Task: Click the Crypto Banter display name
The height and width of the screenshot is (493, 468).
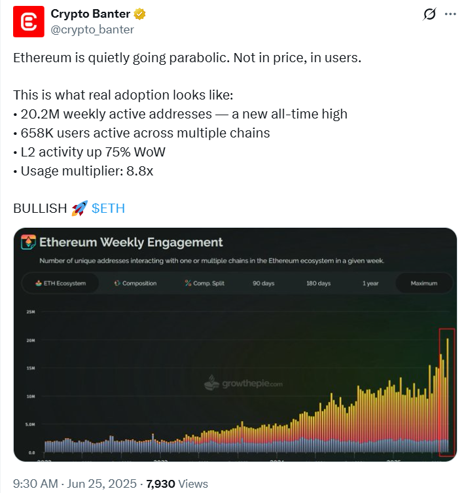Action: [x=90, y=14]
